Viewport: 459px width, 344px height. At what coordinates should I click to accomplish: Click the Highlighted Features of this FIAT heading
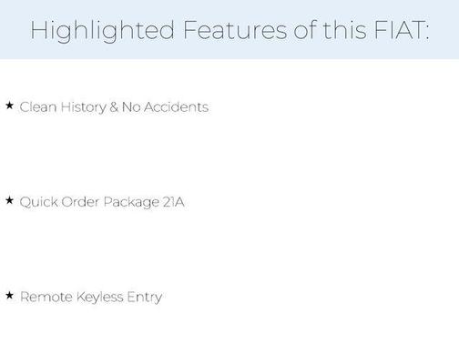tap(229, 31)
